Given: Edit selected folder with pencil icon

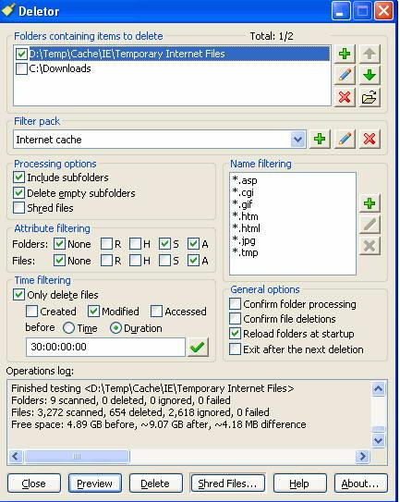Looking at the screenshot, I should (x=345, y=75).
